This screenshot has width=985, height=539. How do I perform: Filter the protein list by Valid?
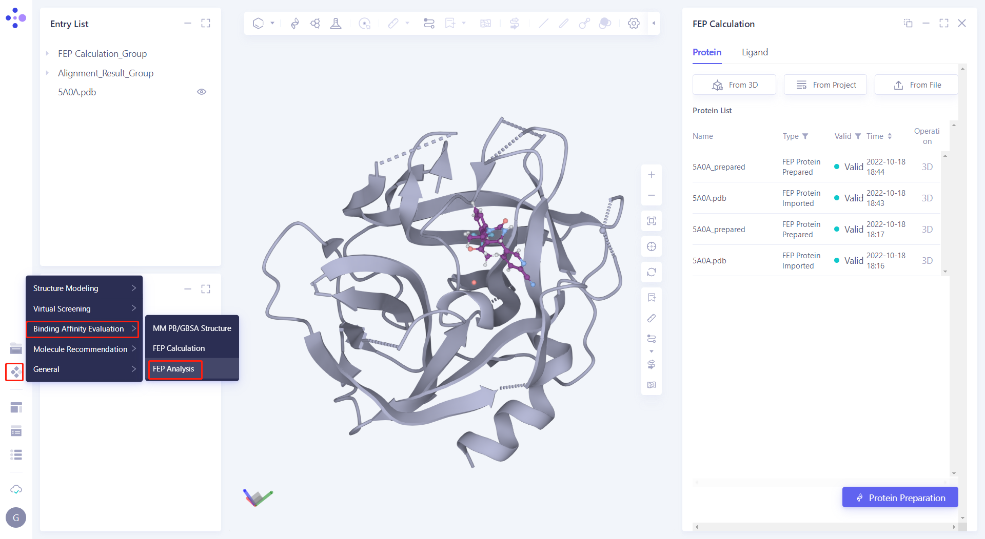[858, 136]
